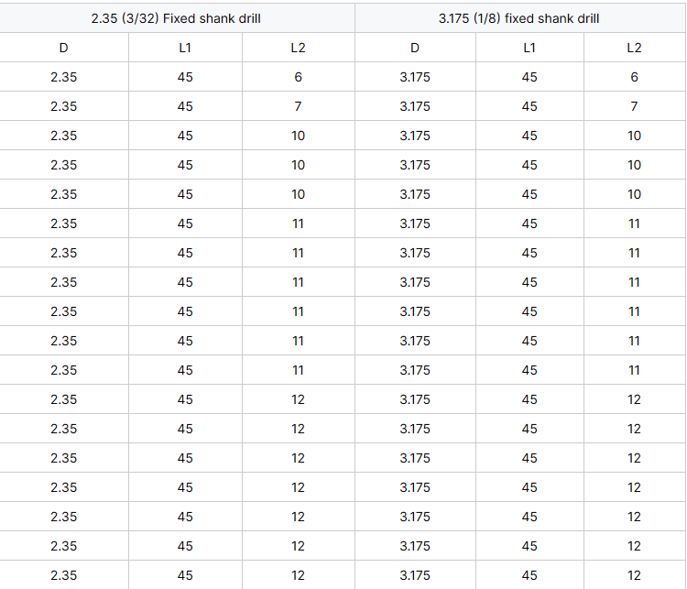
Task: Select 2.35 drill's L1 value 45 beside L2 6
Action: coord(185,77)
